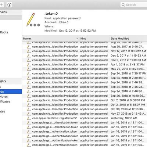Click 'Oct 30, 2018 at 12:15:36' date cell
Viewport: 147px width, 147px height.
pyautogui.click(x=128, y=109)
